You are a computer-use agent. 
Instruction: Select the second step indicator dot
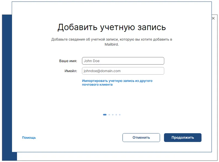pyautogui.click(x=109, y=115)
